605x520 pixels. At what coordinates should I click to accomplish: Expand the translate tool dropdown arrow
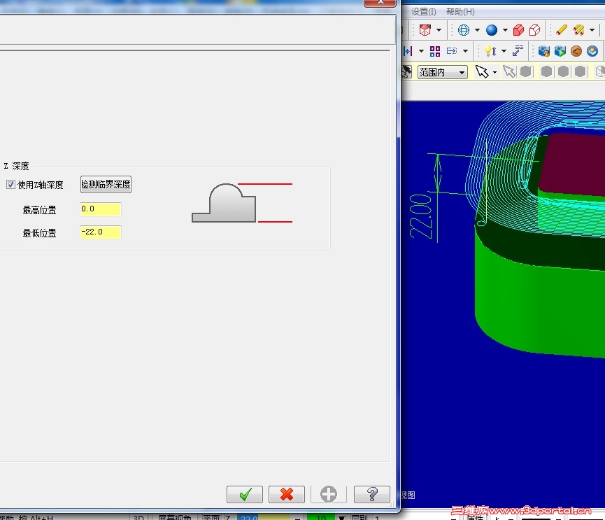coord(421,51)
